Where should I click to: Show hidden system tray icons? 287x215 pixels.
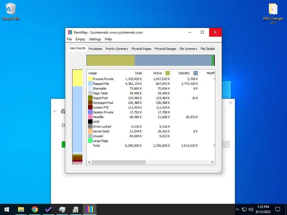coord(237,209)
